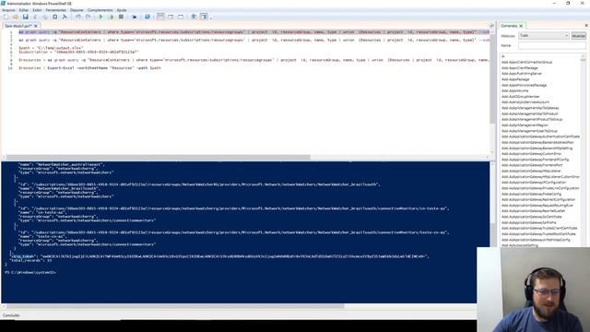Open the Módulos dropdown showing Tudo
590x332 pixels.
[x=544, y=35]
